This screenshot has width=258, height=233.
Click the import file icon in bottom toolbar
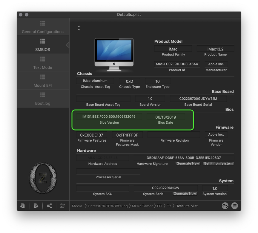[22, 206]
